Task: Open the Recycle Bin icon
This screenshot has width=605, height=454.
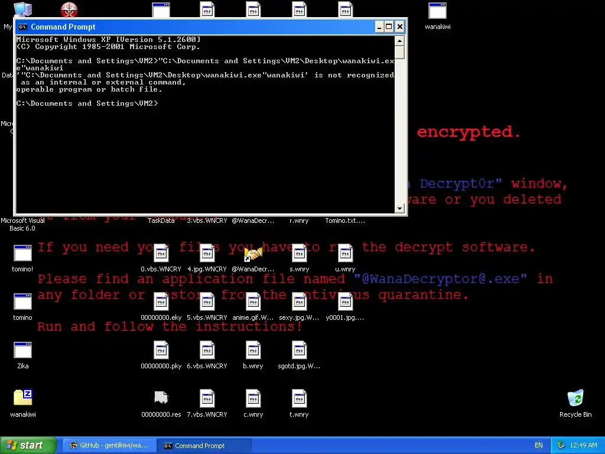Action: tap(575, 398)
